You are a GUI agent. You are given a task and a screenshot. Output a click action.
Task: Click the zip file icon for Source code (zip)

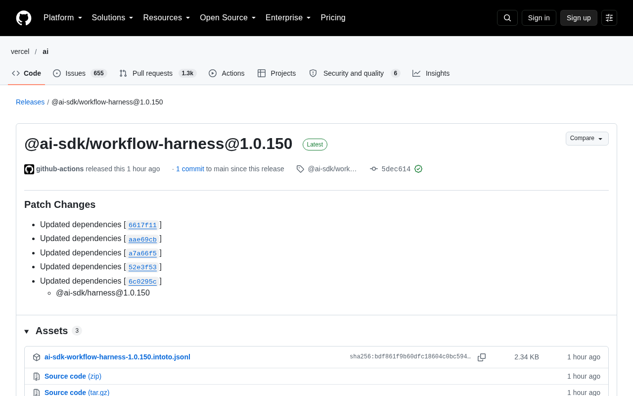tap(37, 376)
